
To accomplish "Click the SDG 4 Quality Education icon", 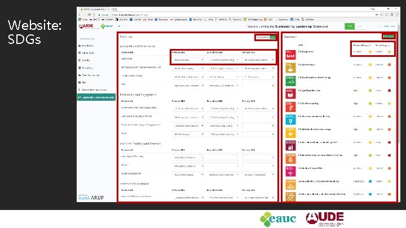I will pos(290,93).
